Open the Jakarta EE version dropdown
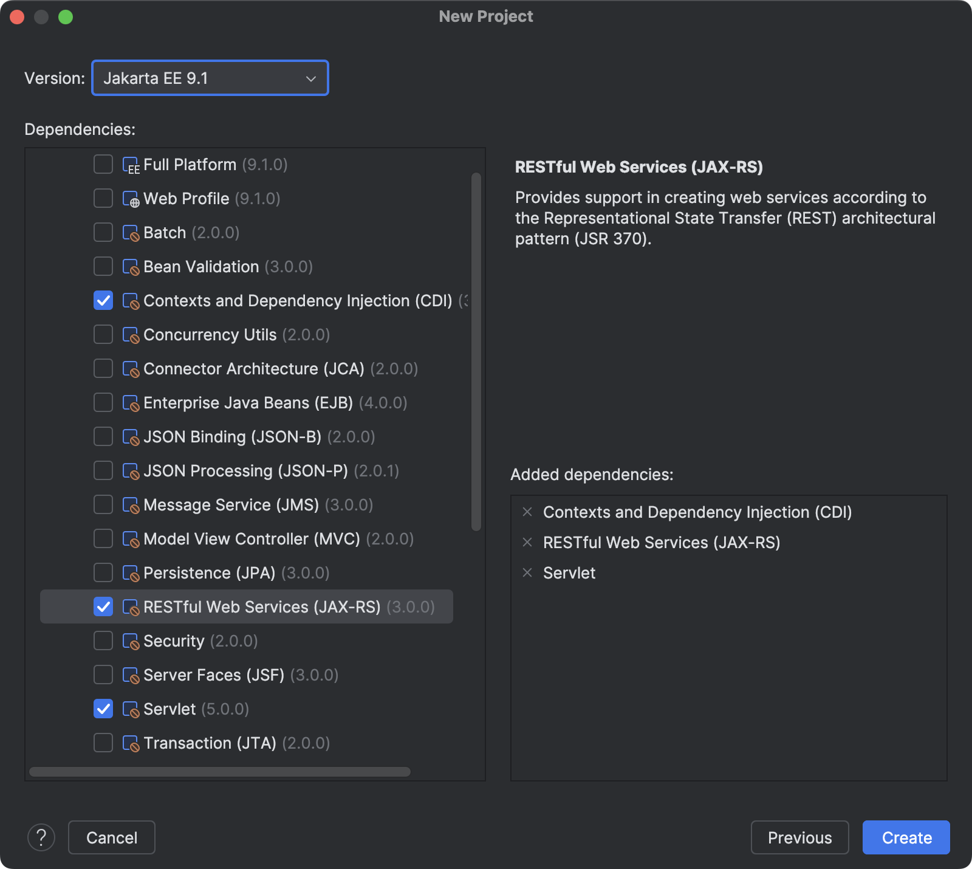972x869 pixels. tap(210, 78)
